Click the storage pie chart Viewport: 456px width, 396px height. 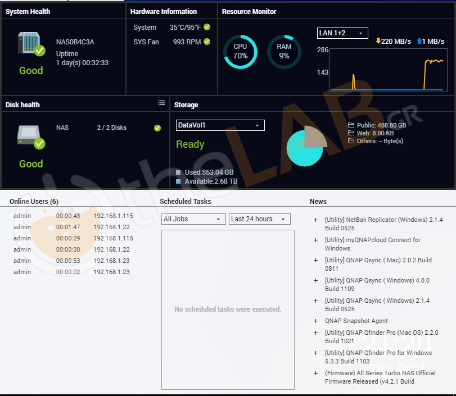[x=306, y=146]
